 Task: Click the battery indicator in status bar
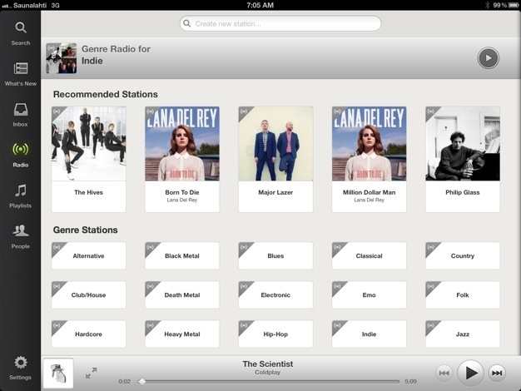(514, 5)
